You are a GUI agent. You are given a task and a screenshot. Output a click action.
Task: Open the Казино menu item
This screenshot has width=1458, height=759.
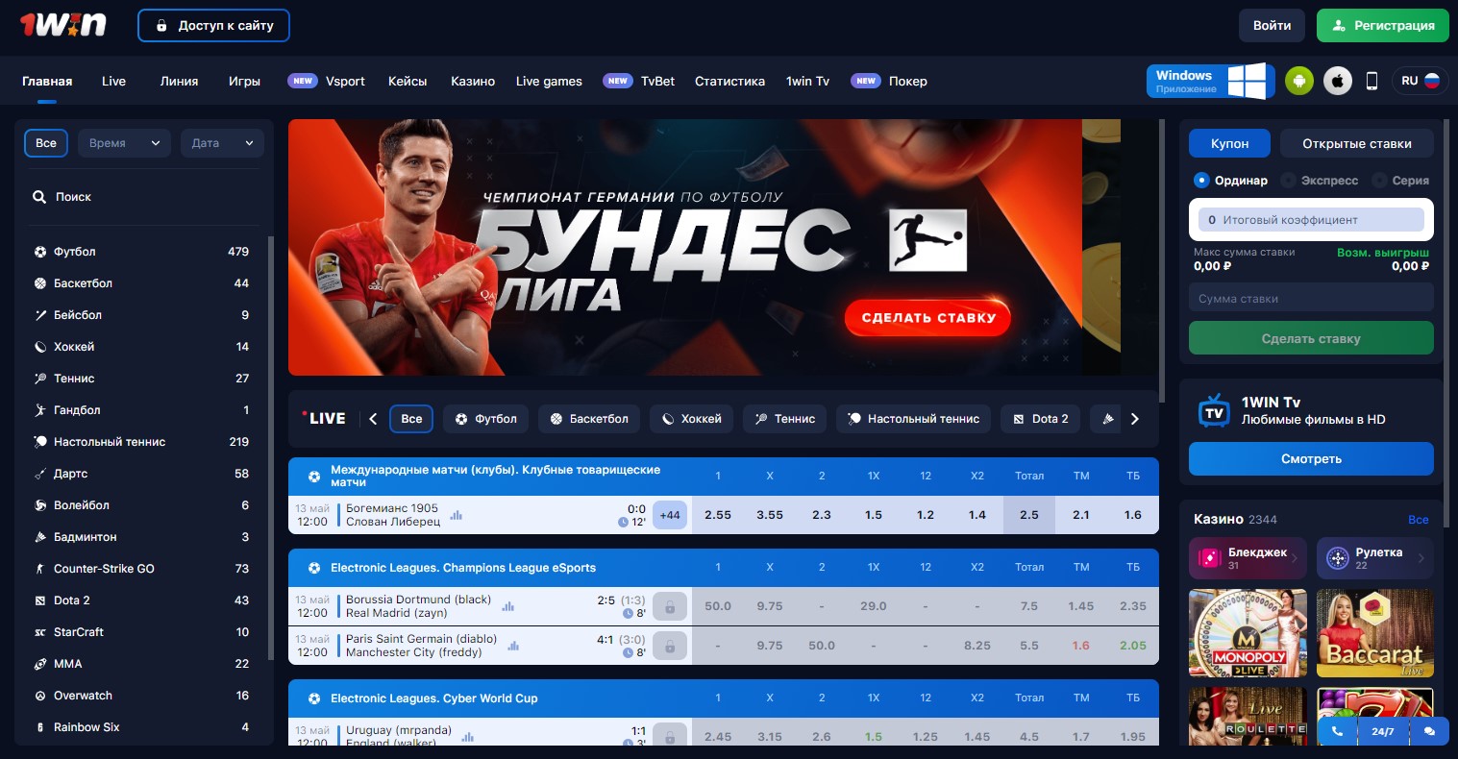[x=472, y=81]
